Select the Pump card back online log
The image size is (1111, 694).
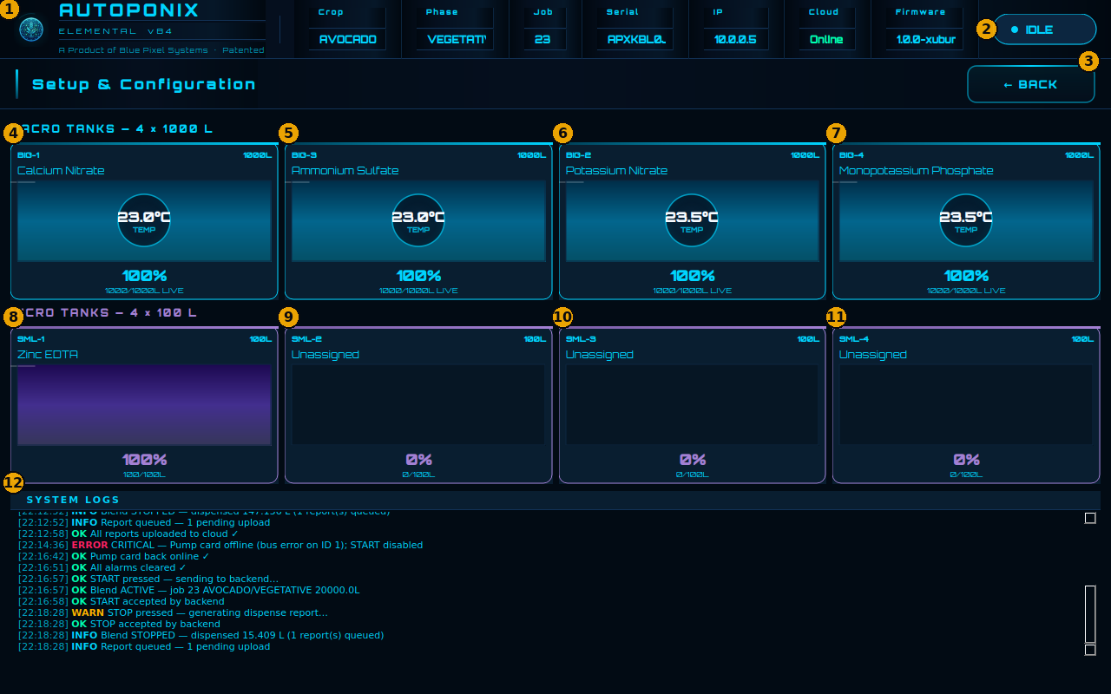(x=115, y=556)
